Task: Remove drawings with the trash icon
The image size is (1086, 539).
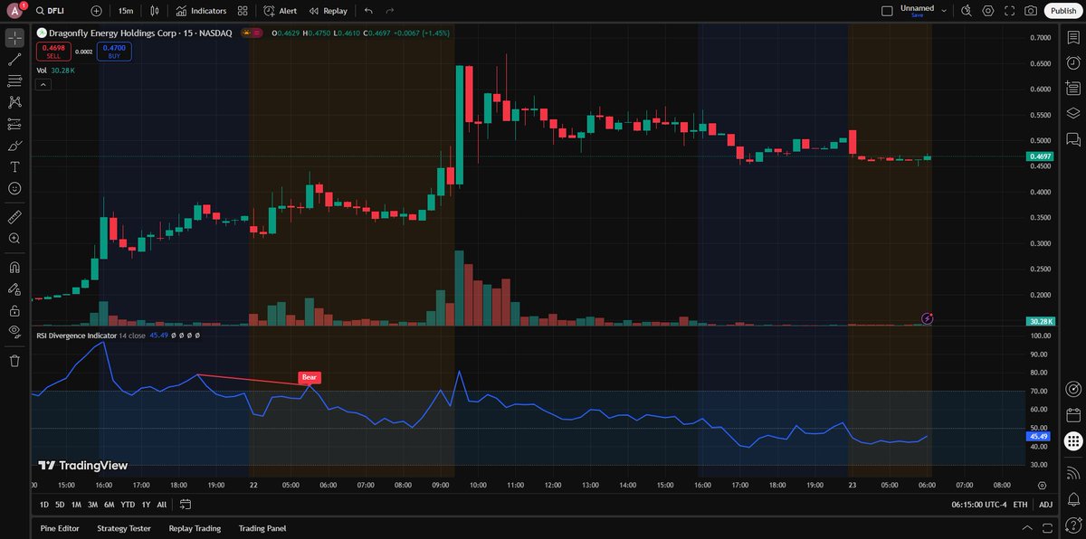Action: click(14, 361)
